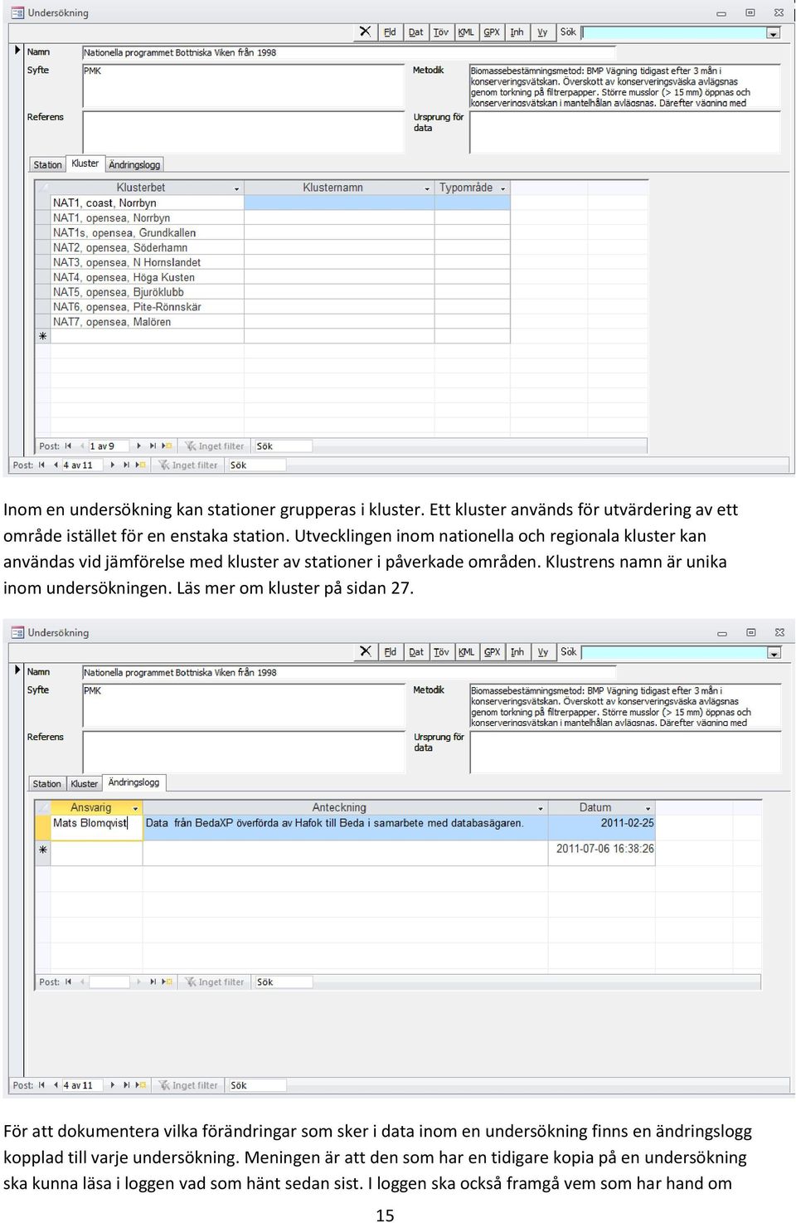This screenshot has height=1223, width=796.
Task: Click the 'Mats Blomqvist' cell in Ansvarig column
Action: [96, 827]
